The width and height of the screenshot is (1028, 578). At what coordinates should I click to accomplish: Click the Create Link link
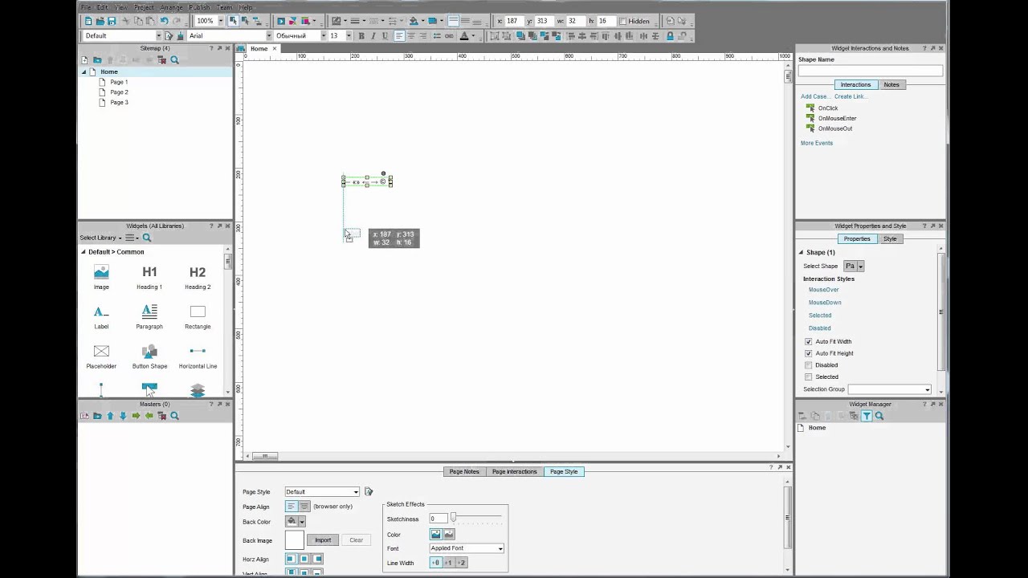coord(850,96)
